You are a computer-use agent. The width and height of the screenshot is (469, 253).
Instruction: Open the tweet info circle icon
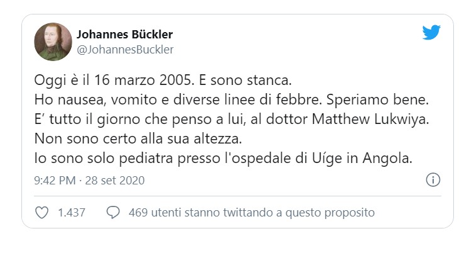[433, 180]
